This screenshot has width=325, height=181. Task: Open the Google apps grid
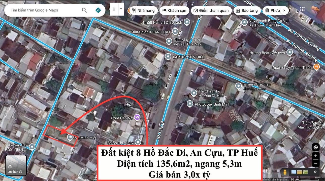pos(302,9)
